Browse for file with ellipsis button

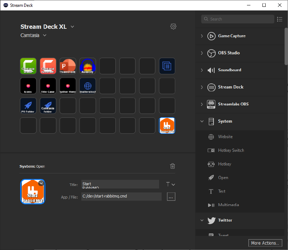tap(171, 197)
